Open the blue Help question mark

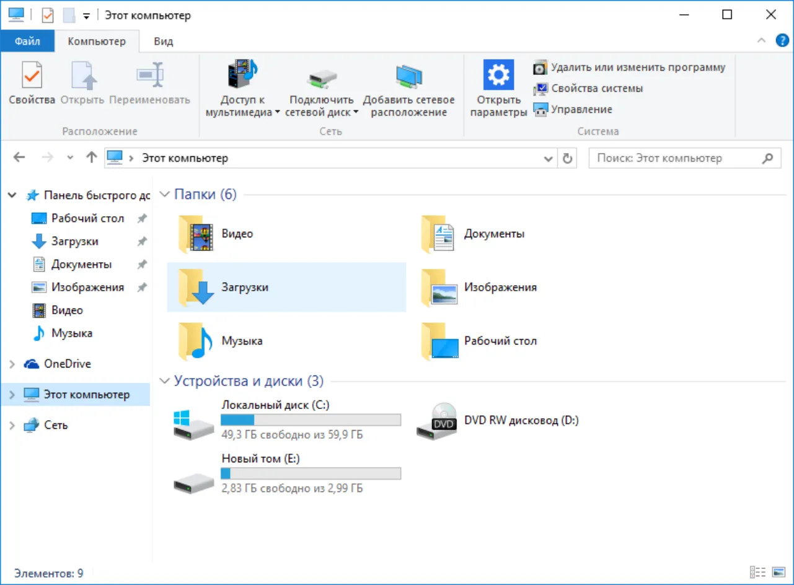coord(782,41)
